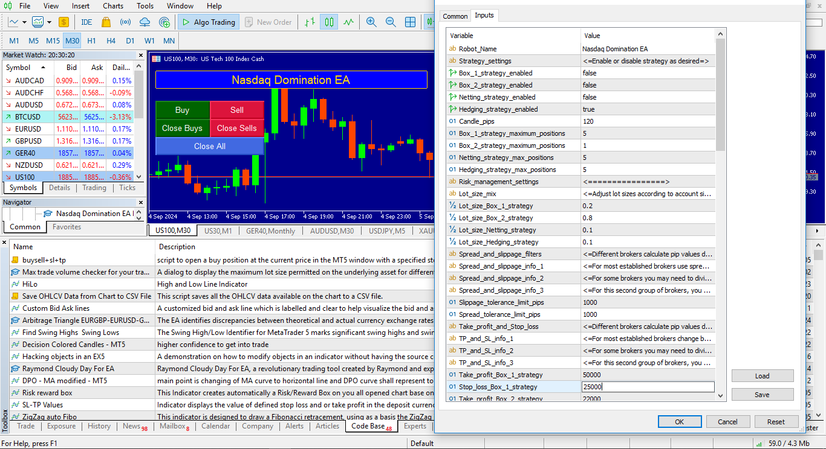Select Hedging_strategy_enabled value true
This screenshot has height=449, width=826.
(x=648, y=109)
